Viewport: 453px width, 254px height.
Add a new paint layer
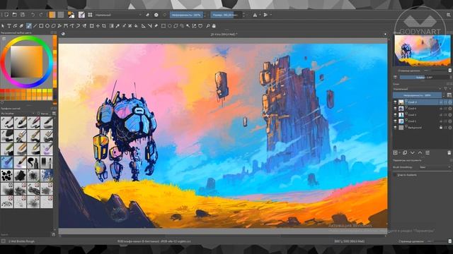point(395,152)
